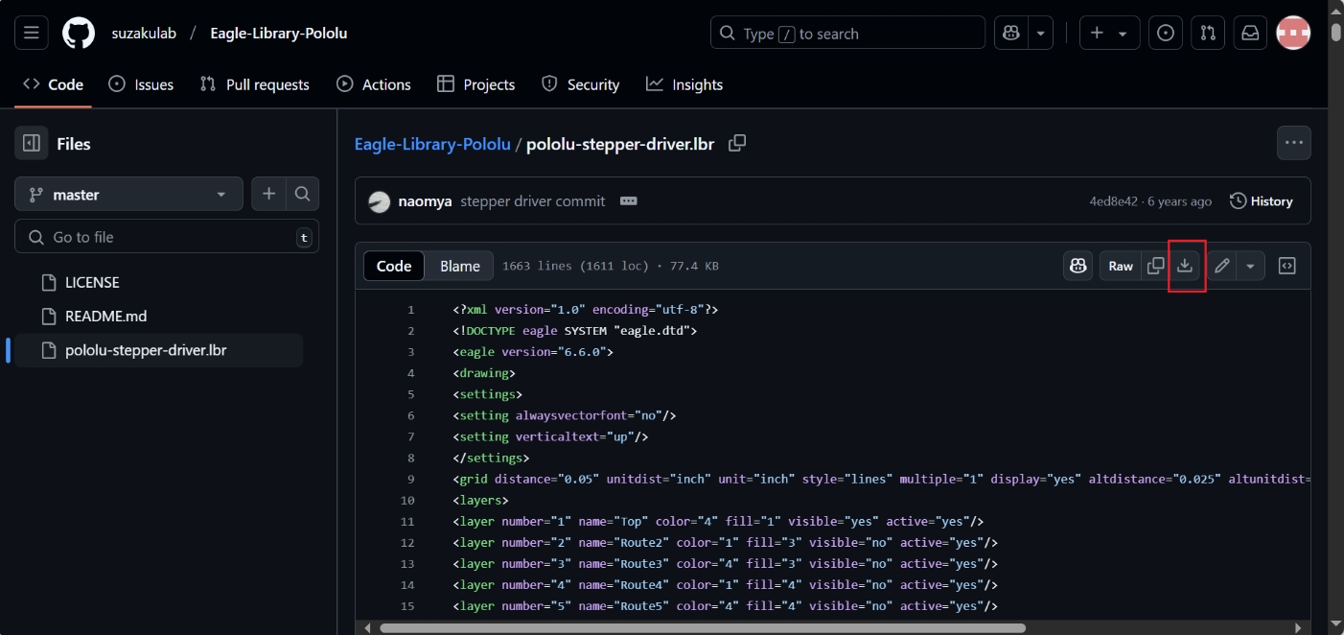
Task: Expand the commit message details ellipsis
Action: pos(629,201)
